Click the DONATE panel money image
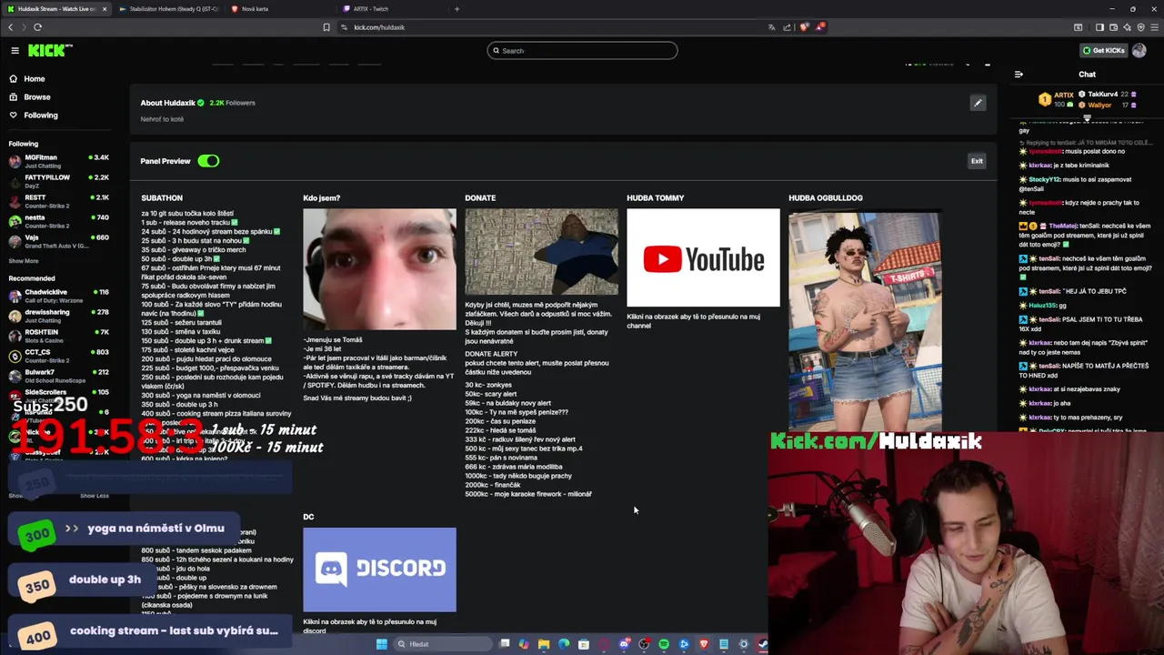This screenshot has width=1164, height=655. [x=541, y=252]
